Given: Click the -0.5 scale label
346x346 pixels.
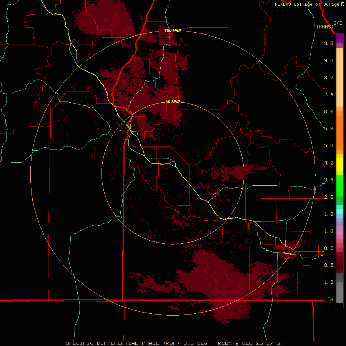Looking at the screenshot, I should click(x=327, y=265).
